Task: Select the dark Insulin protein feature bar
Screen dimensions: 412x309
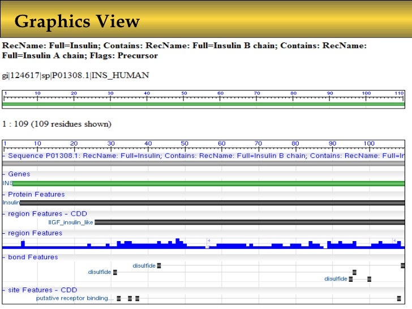Action: coord(212,203)
